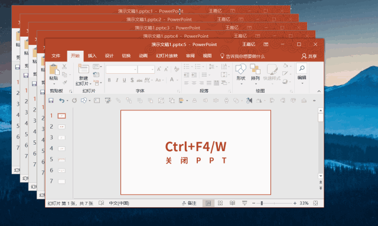The image size is (378, 226).
Task: Switch to the 幻灯片放映 (Slide Show) tab
Action: pos(167,56)
